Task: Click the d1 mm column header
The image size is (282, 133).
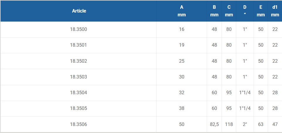Action: [x=275, y=11]
